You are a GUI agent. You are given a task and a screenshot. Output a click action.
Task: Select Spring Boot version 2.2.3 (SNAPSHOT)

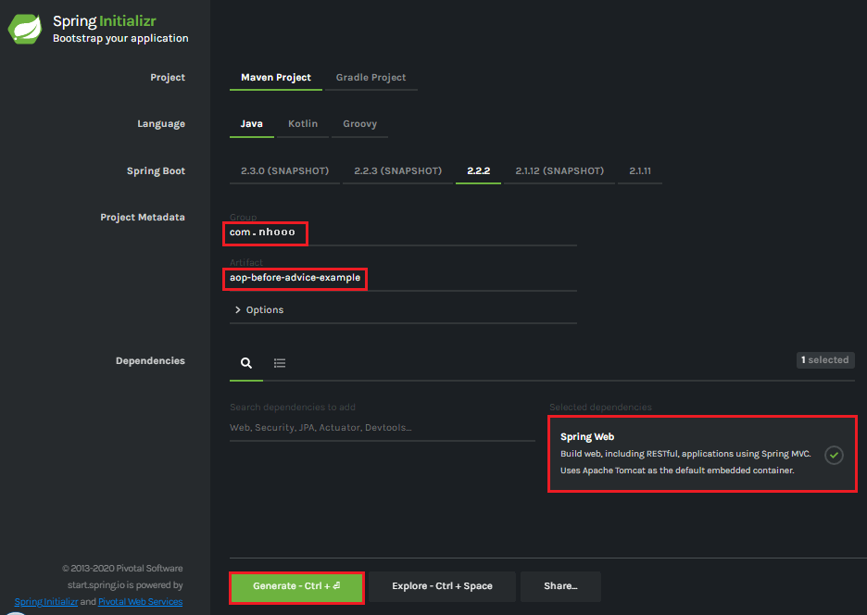point(397,171)
